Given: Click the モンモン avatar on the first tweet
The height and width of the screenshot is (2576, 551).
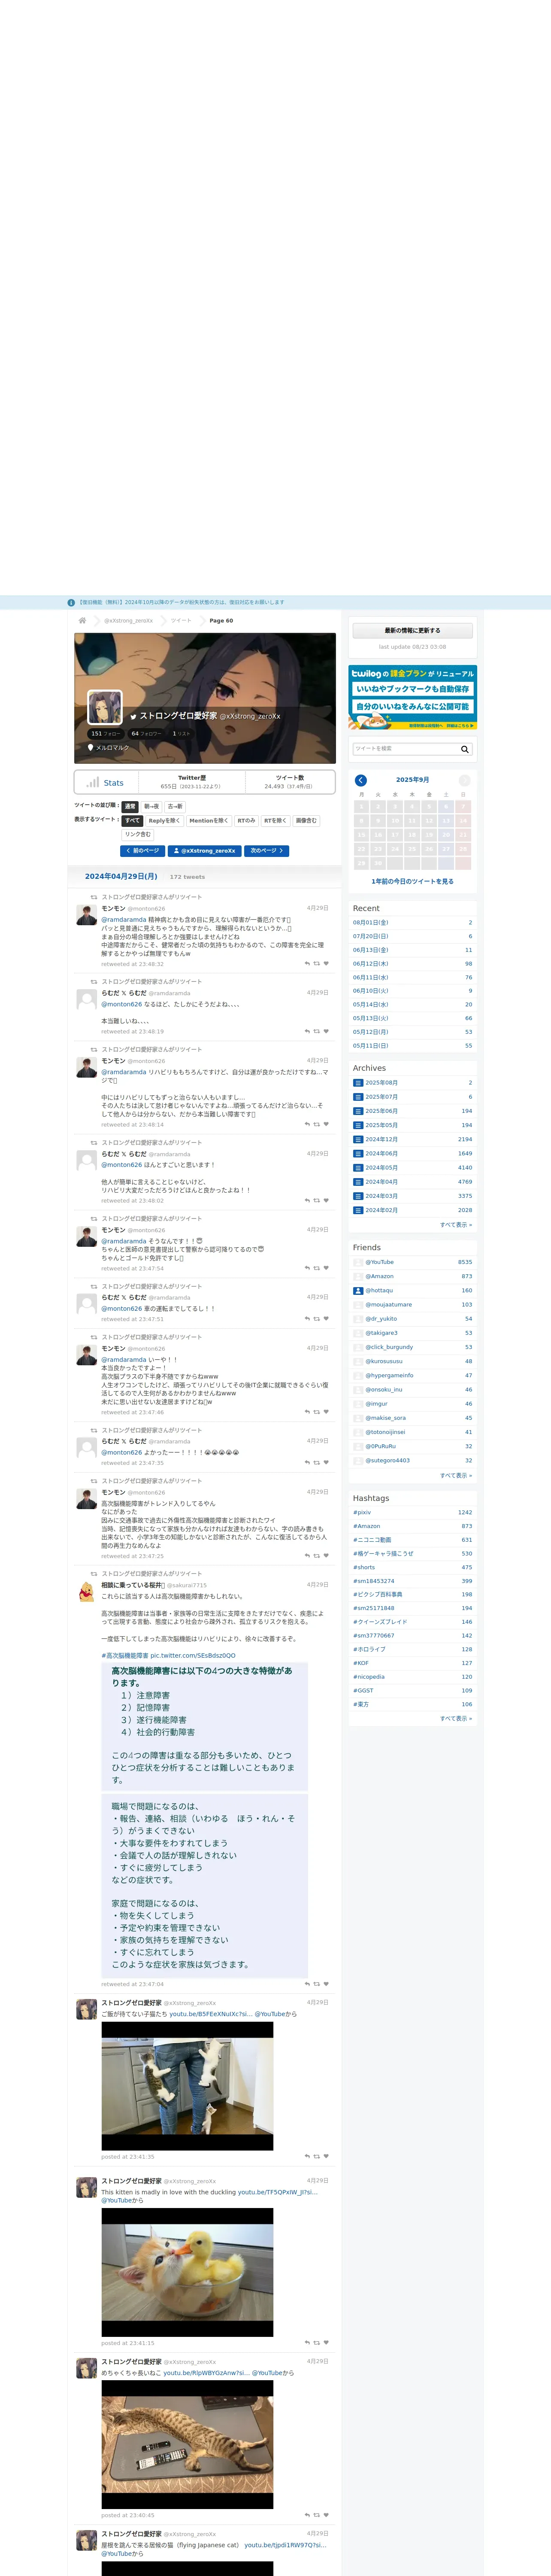Looking at the screenshot, I should [87, 914].
